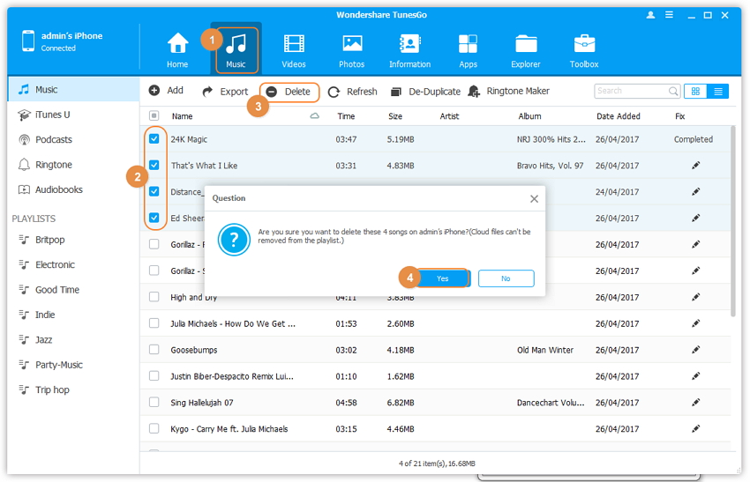The width and height of the screenshot is (750, 482).
Task: Click the music Search field
Action: click(x=630, y=91)
